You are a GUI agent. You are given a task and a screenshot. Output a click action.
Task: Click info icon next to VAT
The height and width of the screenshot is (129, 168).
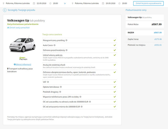click(x=48, y=82)
